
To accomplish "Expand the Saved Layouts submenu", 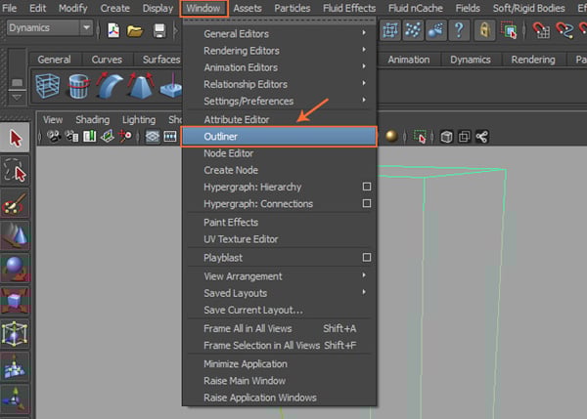I will tap(279, 293).
